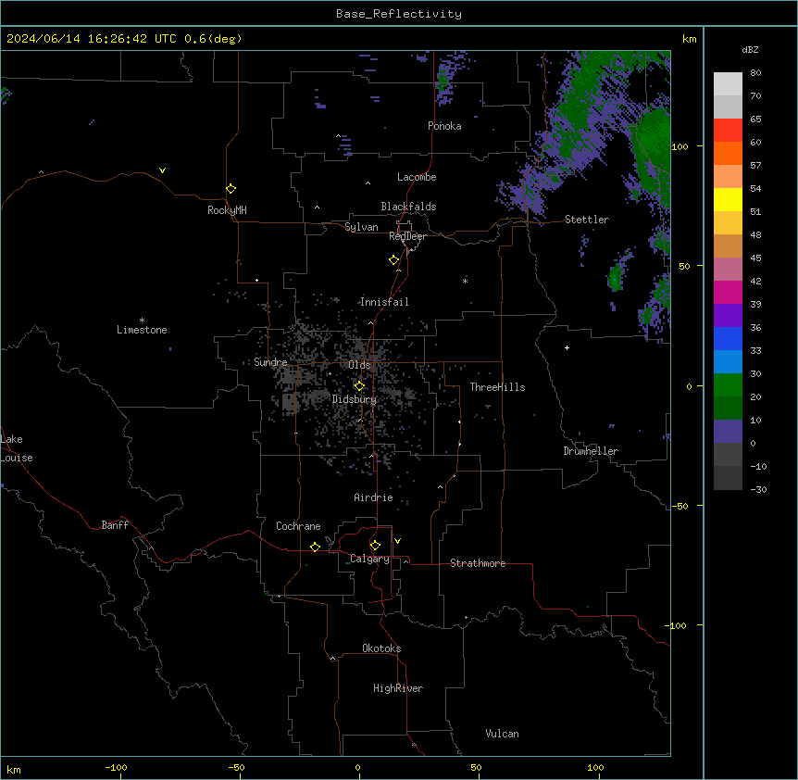Click the Blackfalds city label

click(408, 207)
